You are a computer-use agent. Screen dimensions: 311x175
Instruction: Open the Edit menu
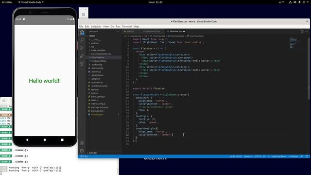(87, 26)
